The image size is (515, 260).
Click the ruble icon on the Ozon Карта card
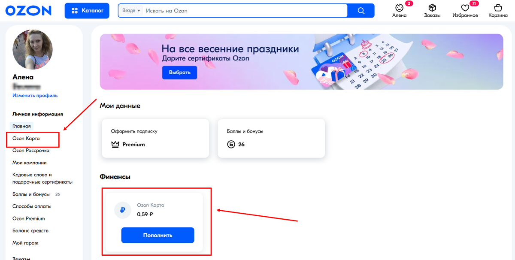pos(122,210)
